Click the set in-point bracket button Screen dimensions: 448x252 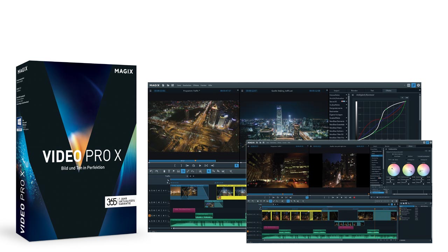[x=175, y=165]
